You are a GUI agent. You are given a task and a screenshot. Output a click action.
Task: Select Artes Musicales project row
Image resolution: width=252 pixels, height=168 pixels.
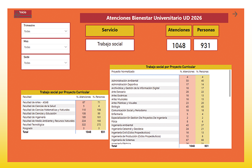click(x=160, y=99)
